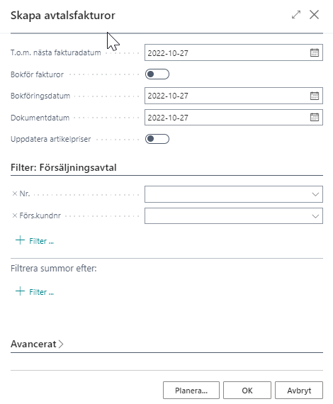Open calendar for T.o.m. nästa fakturadatum
Screen dimensions: 333x404
[x=314, y=52]
